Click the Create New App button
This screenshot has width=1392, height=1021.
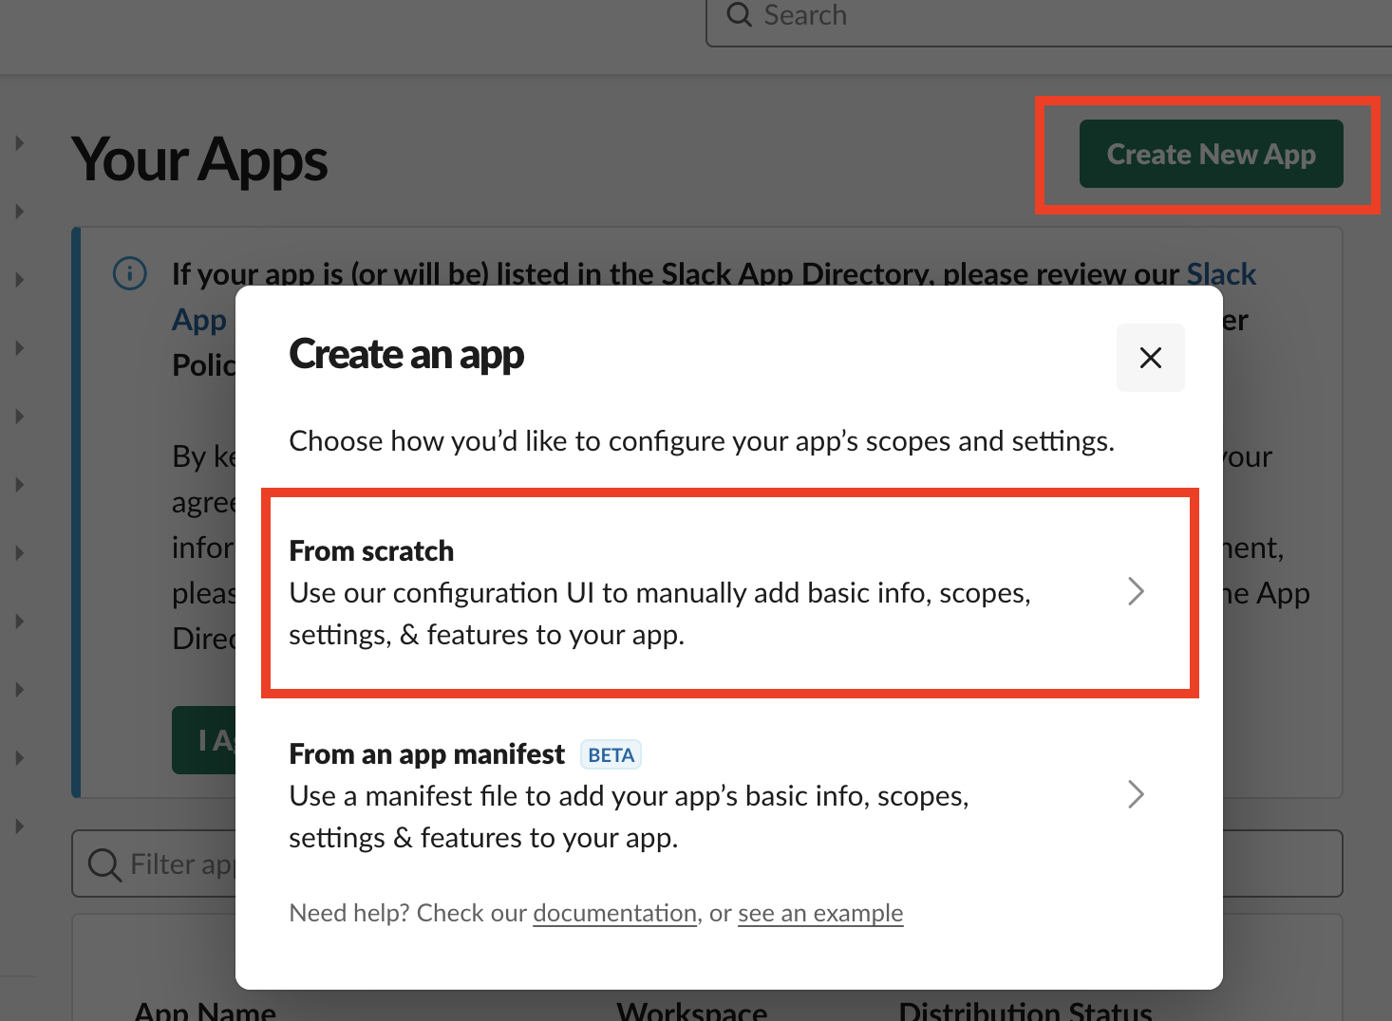click(1211, 154)
